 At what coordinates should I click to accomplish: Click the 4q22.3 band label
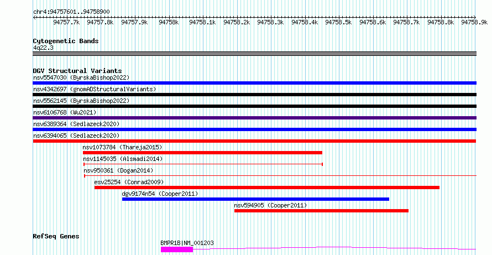[x=43, y=48]
